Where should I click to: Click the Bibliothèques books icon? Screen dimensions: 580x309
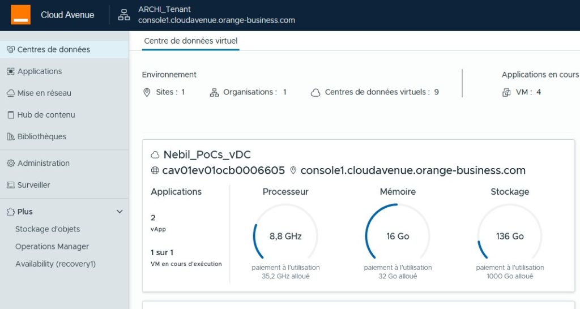(10, 136)
